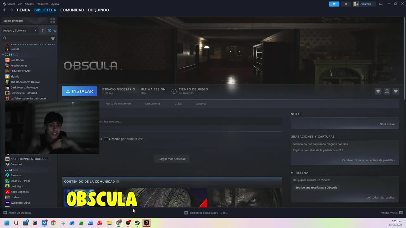Image resolution: width=406 pixels, height=228 pixels.
Task: Select PUMPKIN PANIC game entry
Action: coord(21,71)
